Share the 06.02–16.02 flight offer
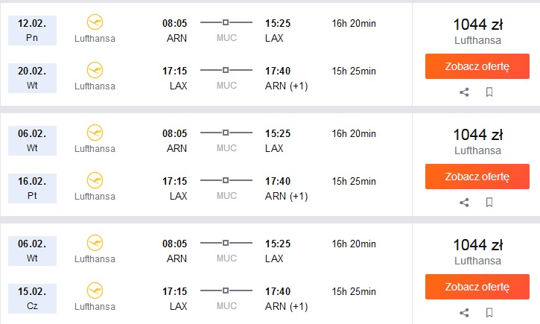The image size is (540, 324). click(x=464, y=203)
